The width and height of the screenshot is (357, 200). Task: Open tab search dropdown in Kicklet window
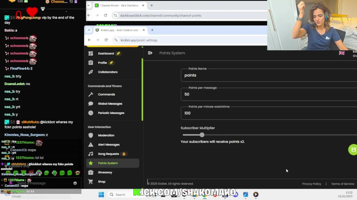[89, 30]
